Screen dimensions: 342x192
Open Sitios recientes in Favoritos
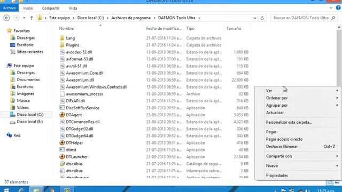(x=30, y=52)
